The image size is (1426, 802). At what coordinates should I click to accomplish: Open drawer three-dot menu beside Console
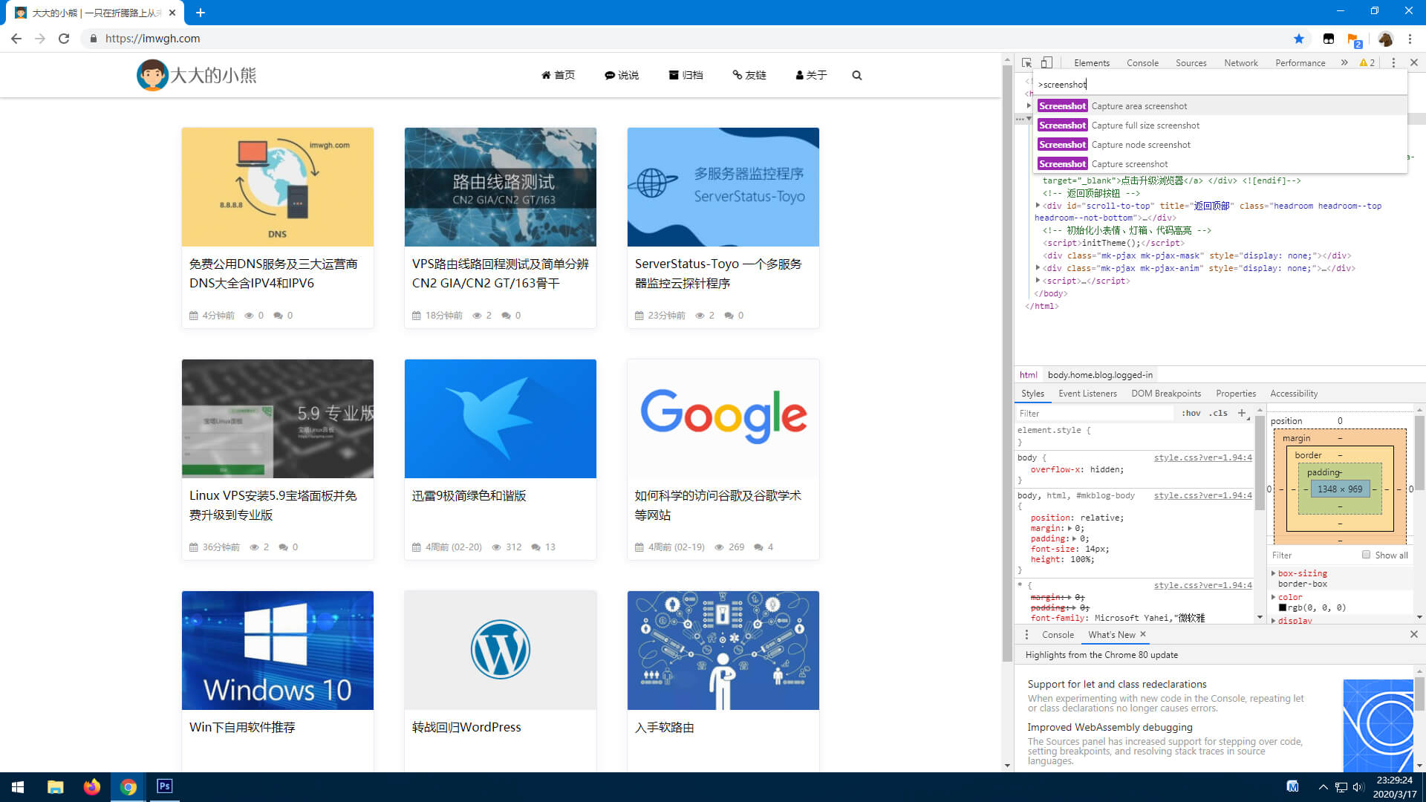tap(1026, 635)
